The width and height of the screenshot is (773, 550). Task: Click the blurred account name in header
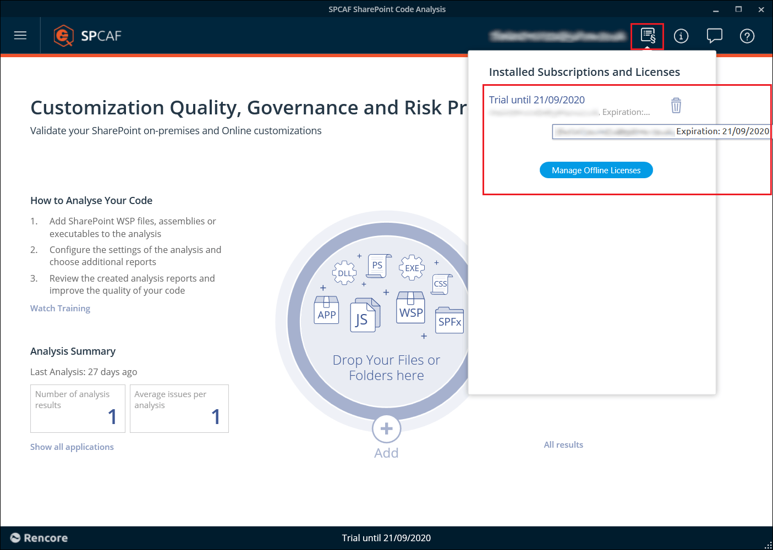(x=558, y=36)
